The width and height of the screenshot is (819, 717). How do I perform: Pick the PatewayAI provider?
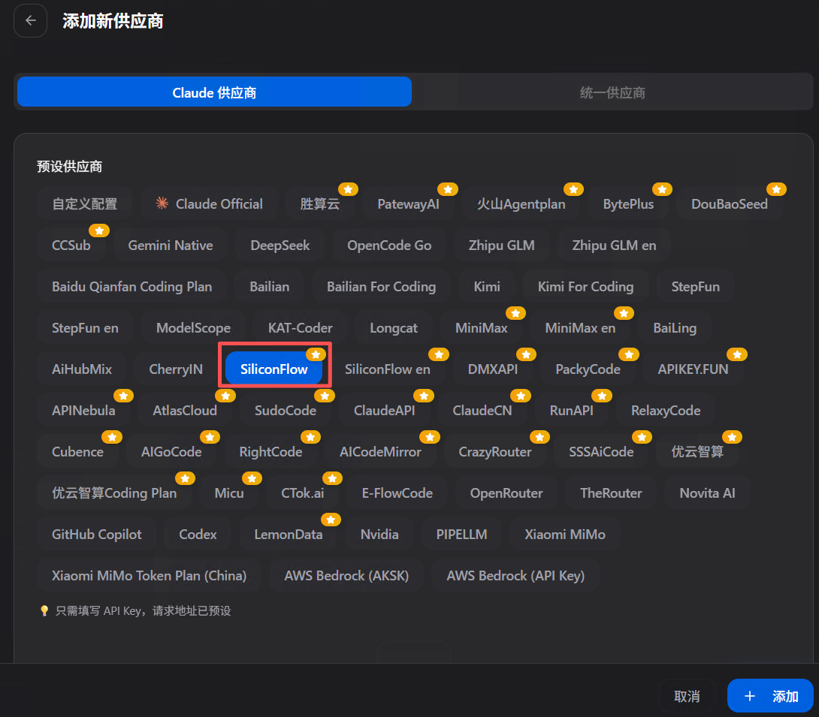click(x=408, y=203)
